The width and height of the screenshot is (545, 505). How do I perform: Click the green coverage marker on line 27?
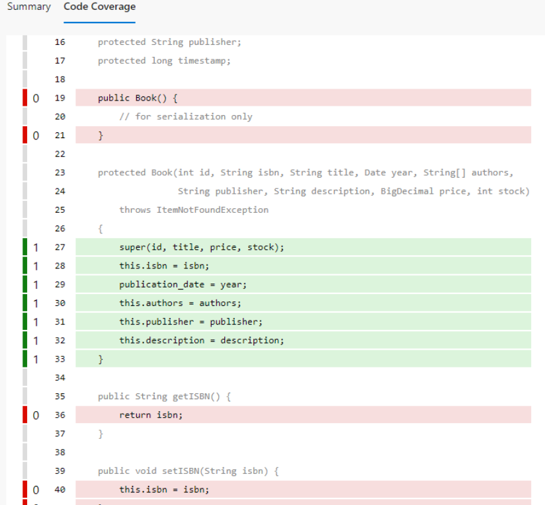[25, 247]
